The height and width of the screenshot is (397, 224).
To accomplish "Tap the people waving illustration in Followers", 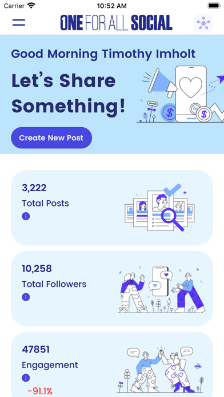I will [x=162, y=290].
